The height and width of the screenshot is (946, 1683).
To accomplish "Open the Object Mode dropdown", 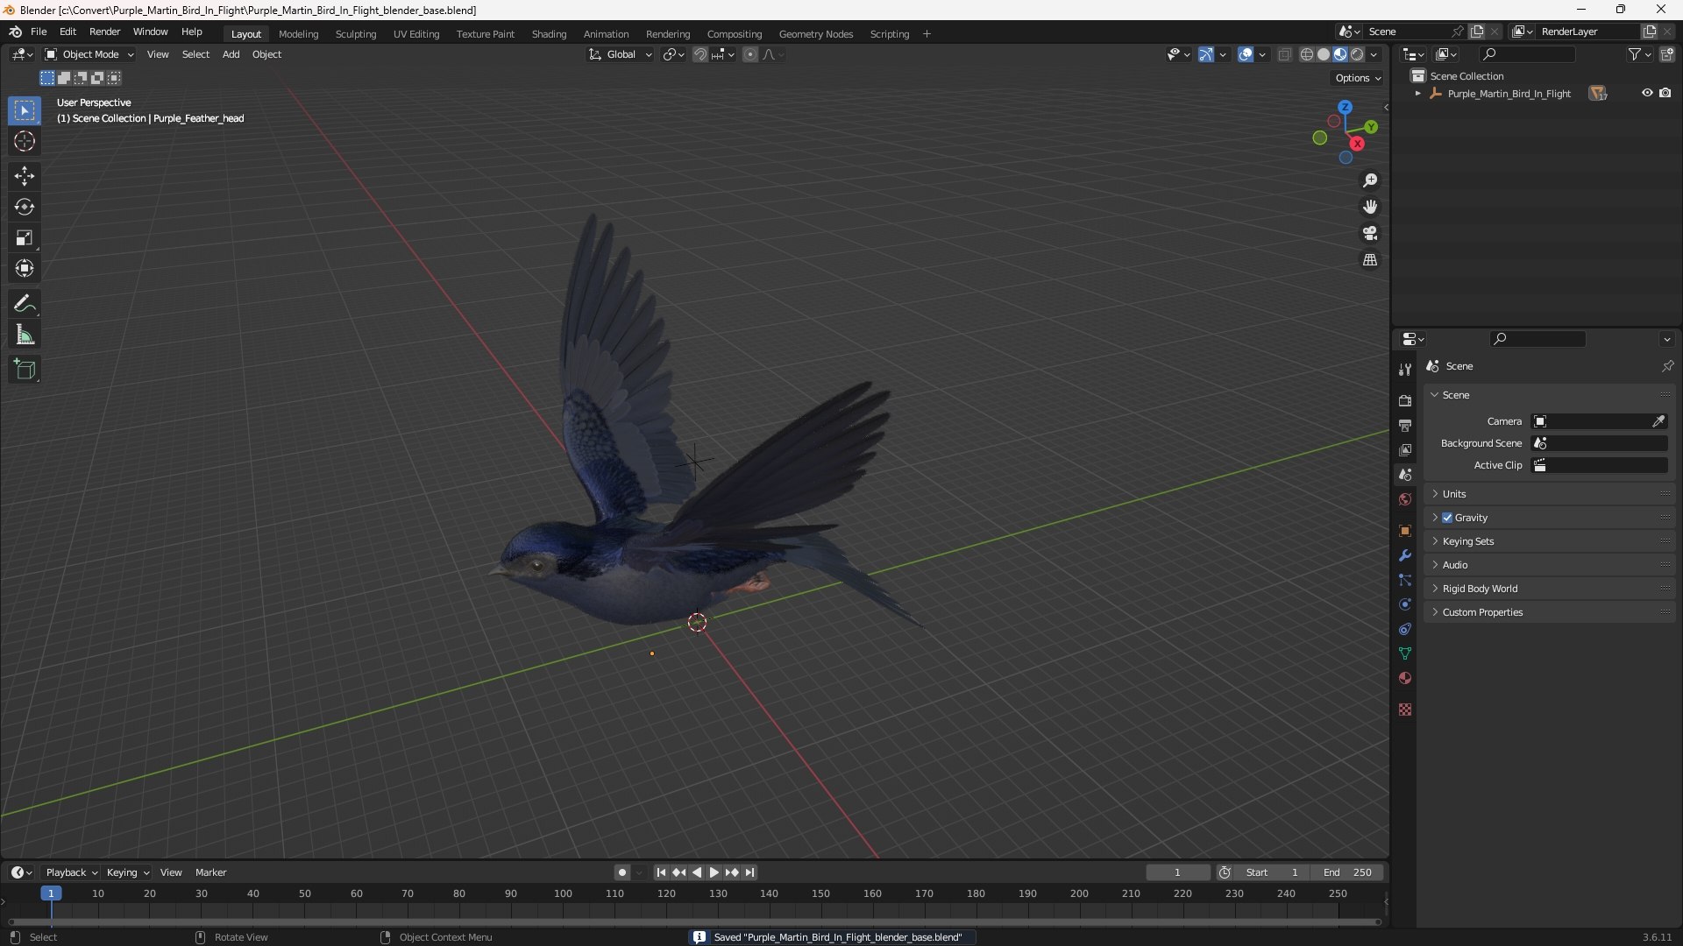I will tap(89, 54).
